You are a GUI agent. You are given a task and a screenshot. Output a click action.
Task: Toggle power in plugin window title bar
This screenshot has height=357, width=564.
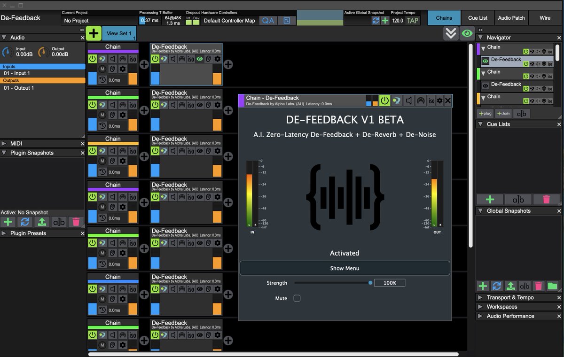tap(385, 101)
